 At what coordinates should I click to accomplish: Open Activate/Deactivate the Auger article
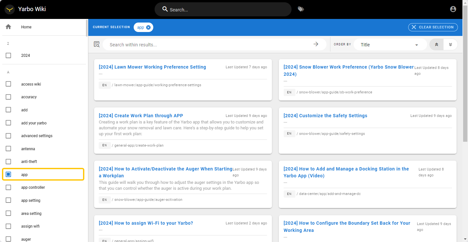click(165, 172)
